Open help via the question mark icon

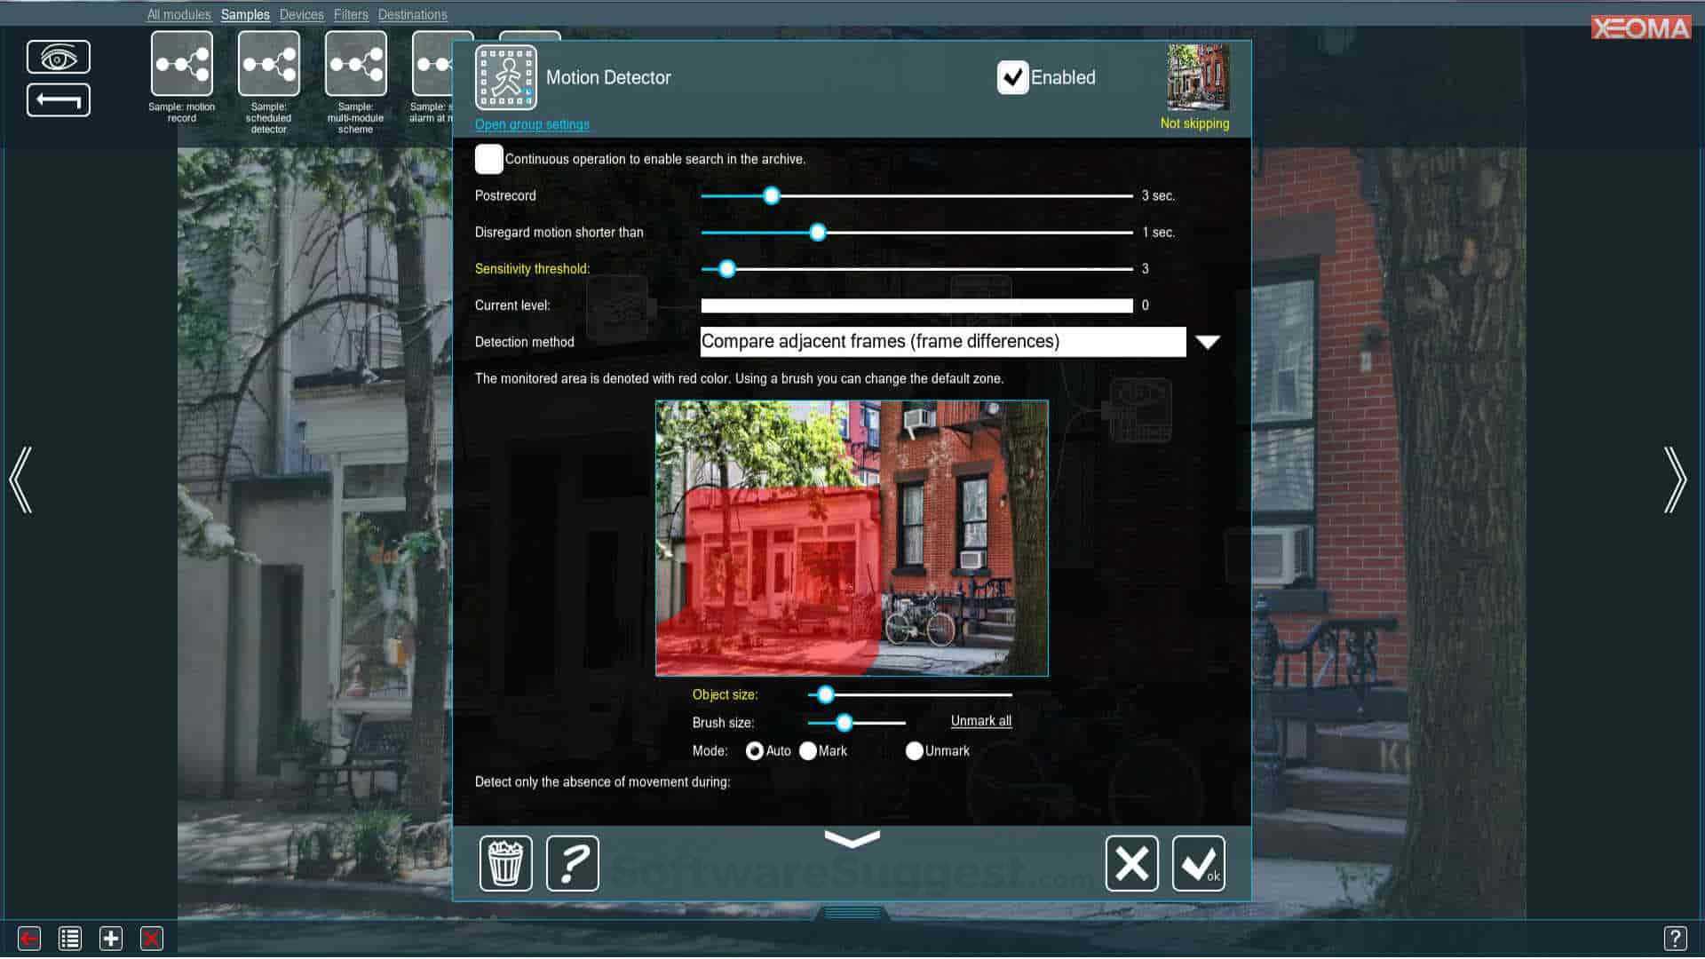573,862
